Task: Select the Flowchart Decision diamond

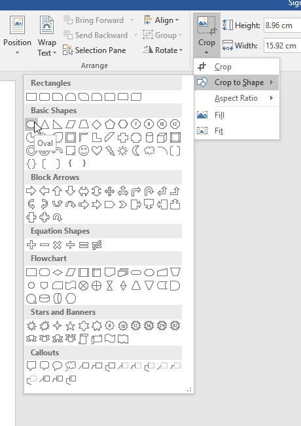Action: (x=58, y=272)
